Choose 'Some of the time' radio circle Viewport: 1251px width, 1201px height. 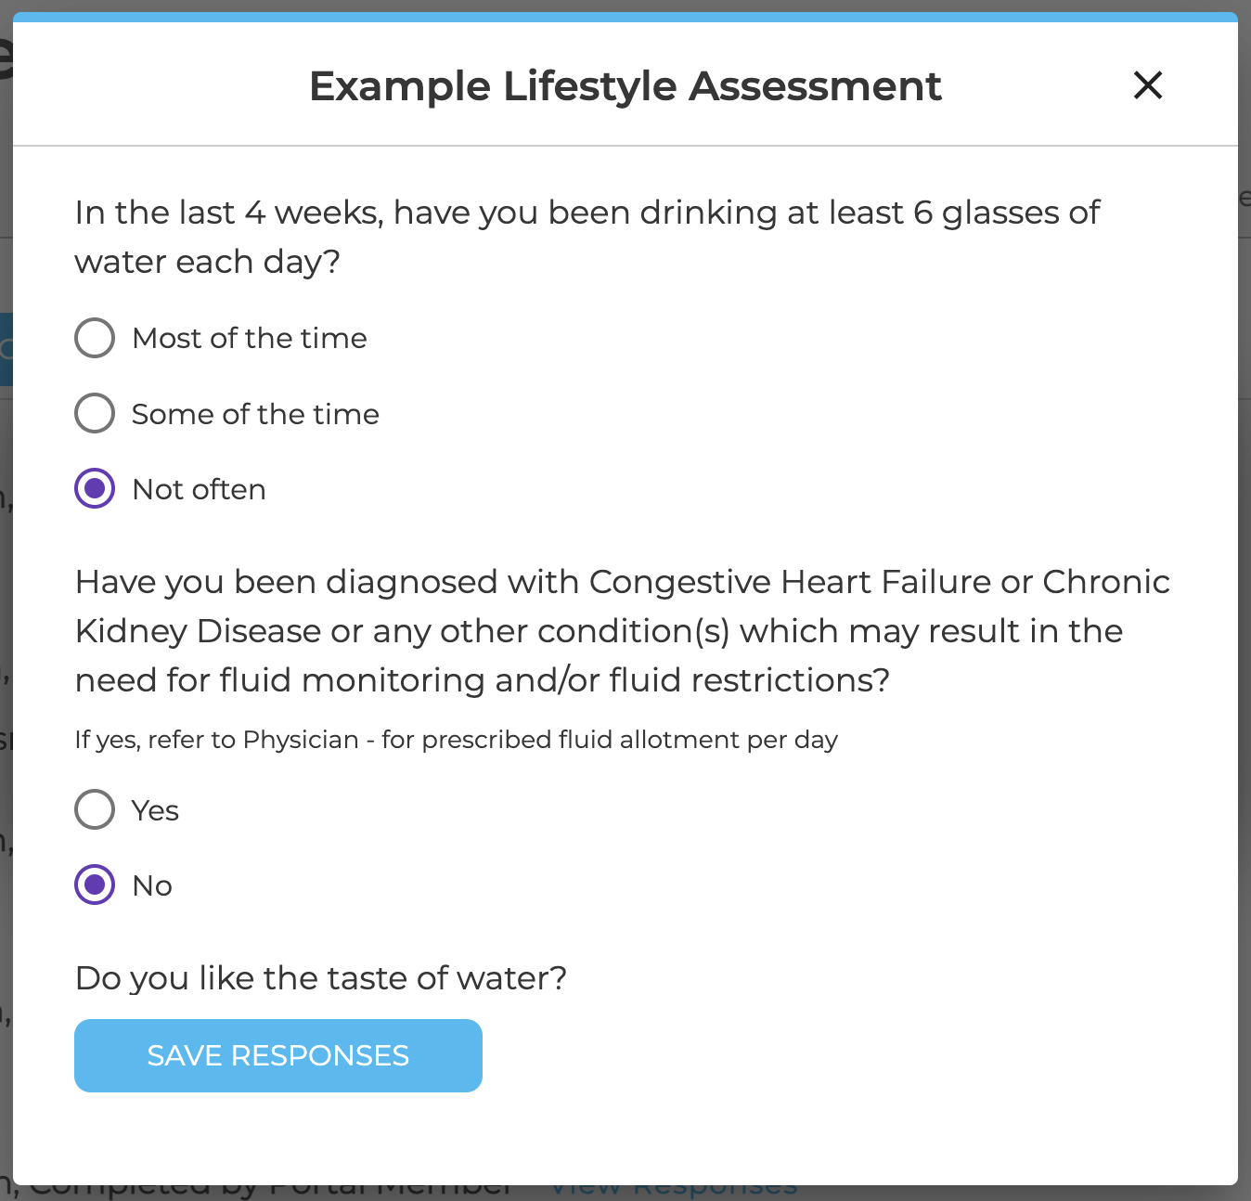(94, 413)
